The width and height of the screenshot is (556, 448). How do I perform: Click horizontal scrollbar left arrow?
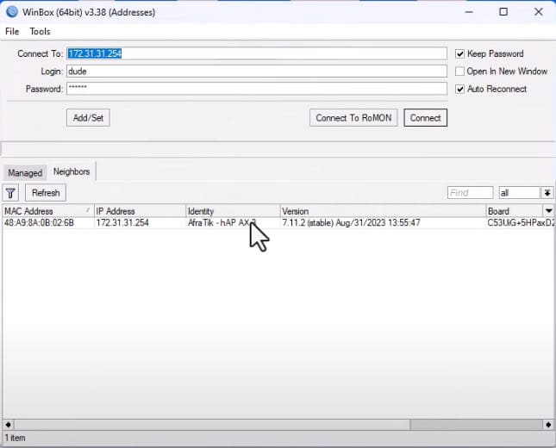[x=8, y=424]
